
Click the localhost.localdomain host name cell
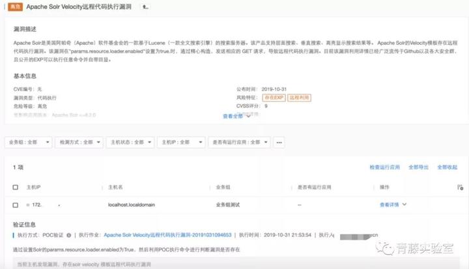(132, 205)
